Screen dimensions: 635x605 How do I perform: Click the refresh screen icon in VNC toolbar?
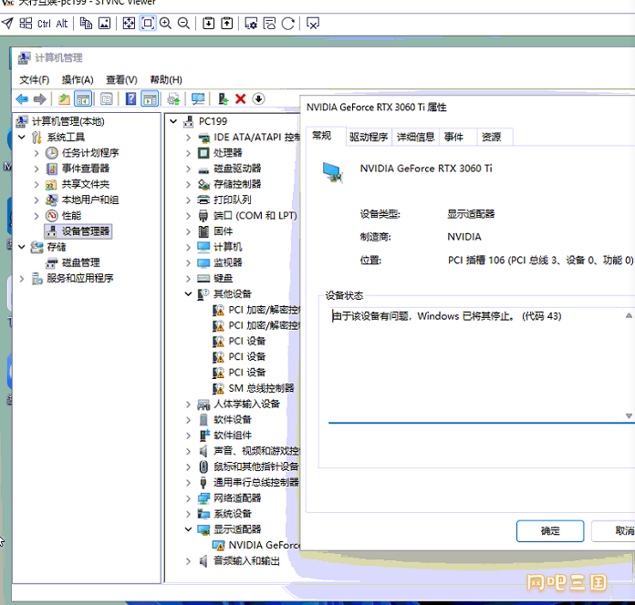(x=288, y=24)
